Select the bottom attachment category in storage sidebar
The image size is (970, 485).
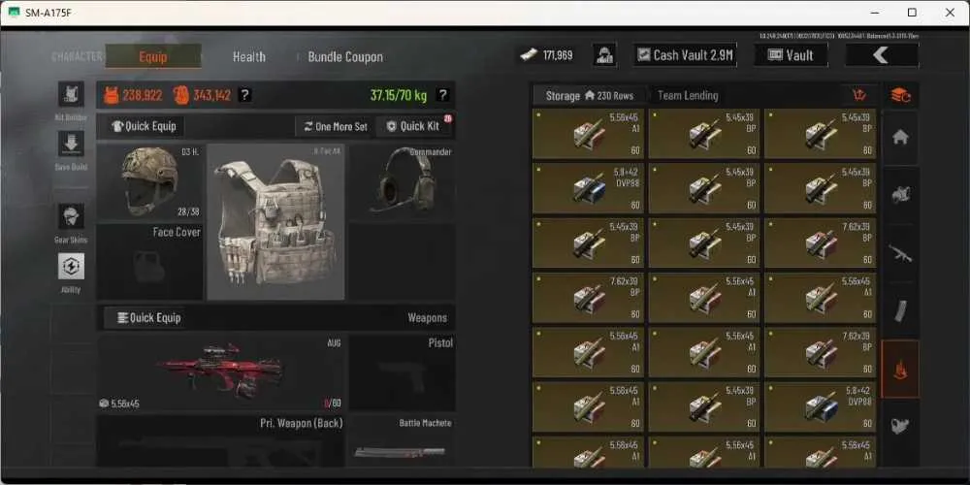coord(900,426)
